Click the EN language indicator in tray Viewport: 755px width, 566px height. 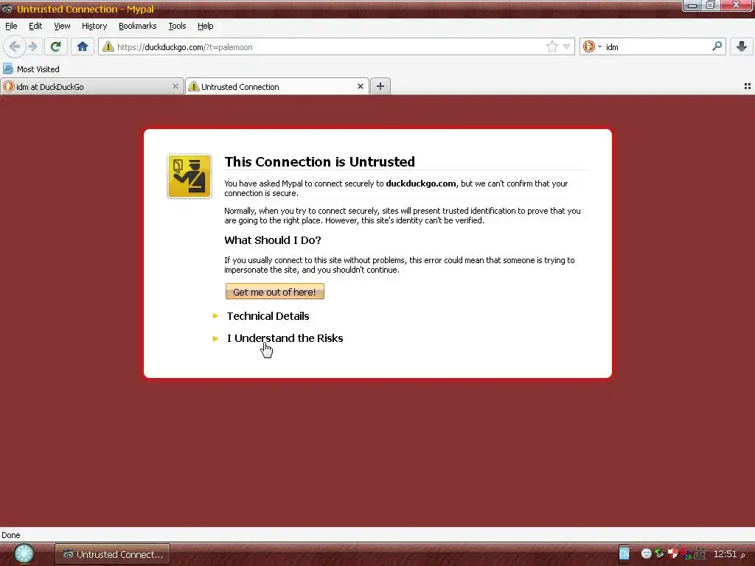point(624,554)
